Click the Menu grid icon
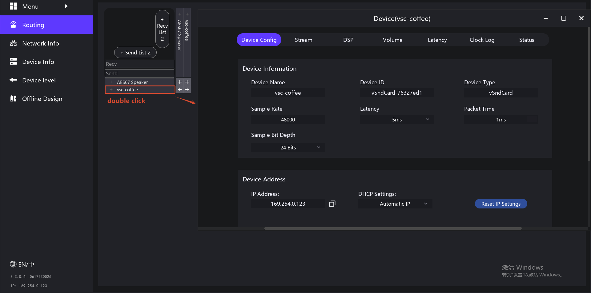Screen dimensions: 591x293 pos(13,6)
